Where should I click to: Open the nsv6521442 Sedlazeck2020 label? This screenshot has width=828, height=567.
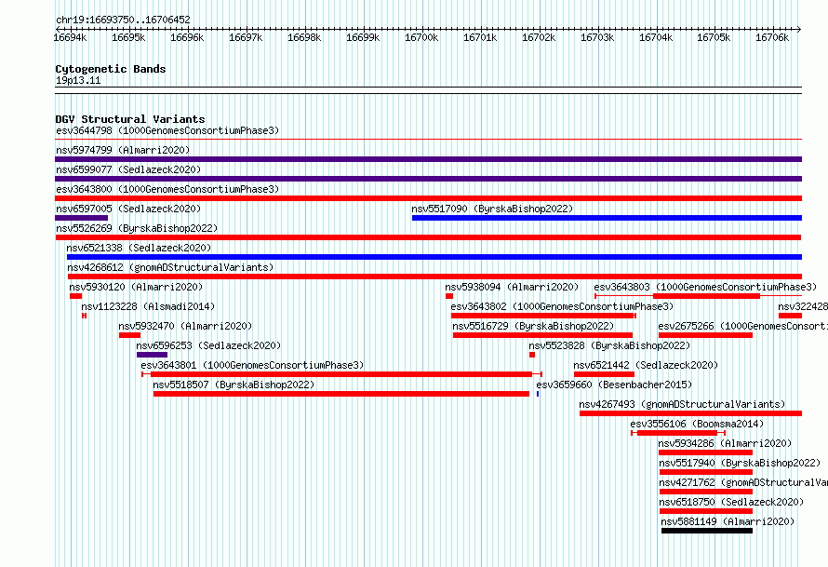[646, 365]
